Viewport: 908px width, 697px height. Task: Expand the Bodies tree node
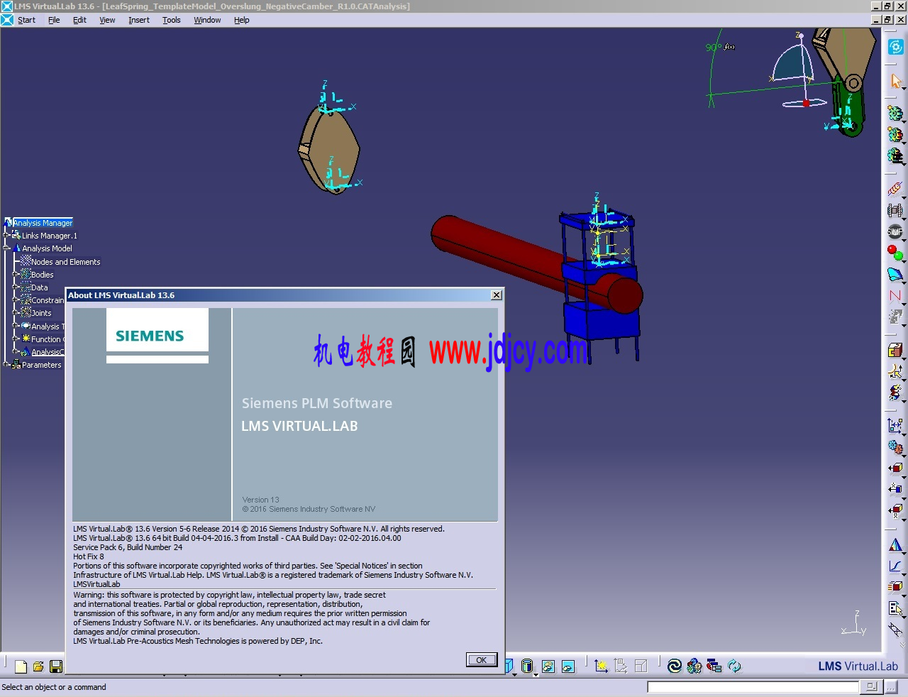coord(16,275)
